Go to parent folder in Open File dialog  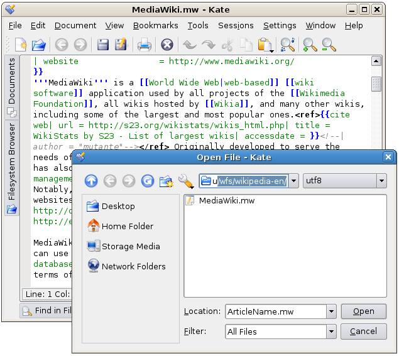point(91,181)
